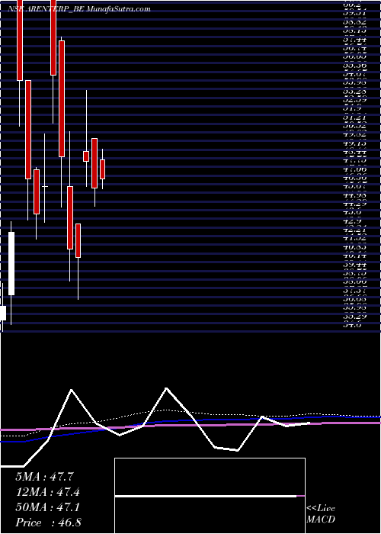381x534 pixels.
Task: Click the NSE ARENTERP_BE chart symbol label
Action: (46, 9)
